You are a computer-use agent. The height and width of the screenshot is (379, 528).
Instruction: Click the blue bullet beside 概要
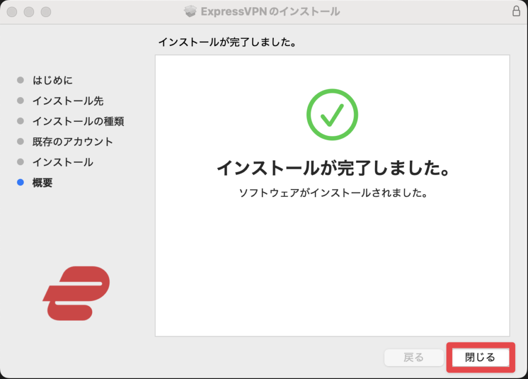pyautogui.click(x=20, y=182)
